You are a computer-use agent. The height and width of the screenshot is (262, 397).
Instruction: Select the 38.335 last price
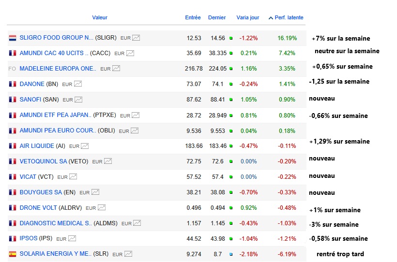[218, 53]
